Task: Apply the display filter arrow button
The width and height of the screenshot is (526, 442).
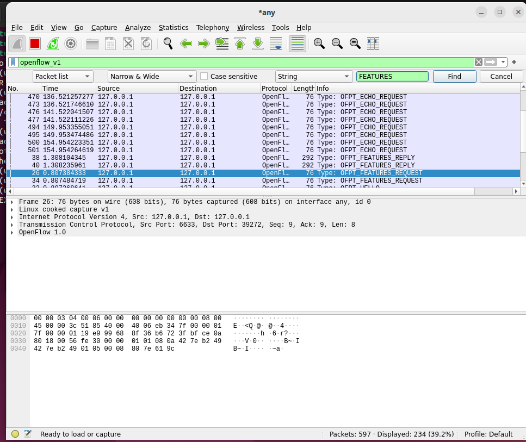Action: pos(491,62)
